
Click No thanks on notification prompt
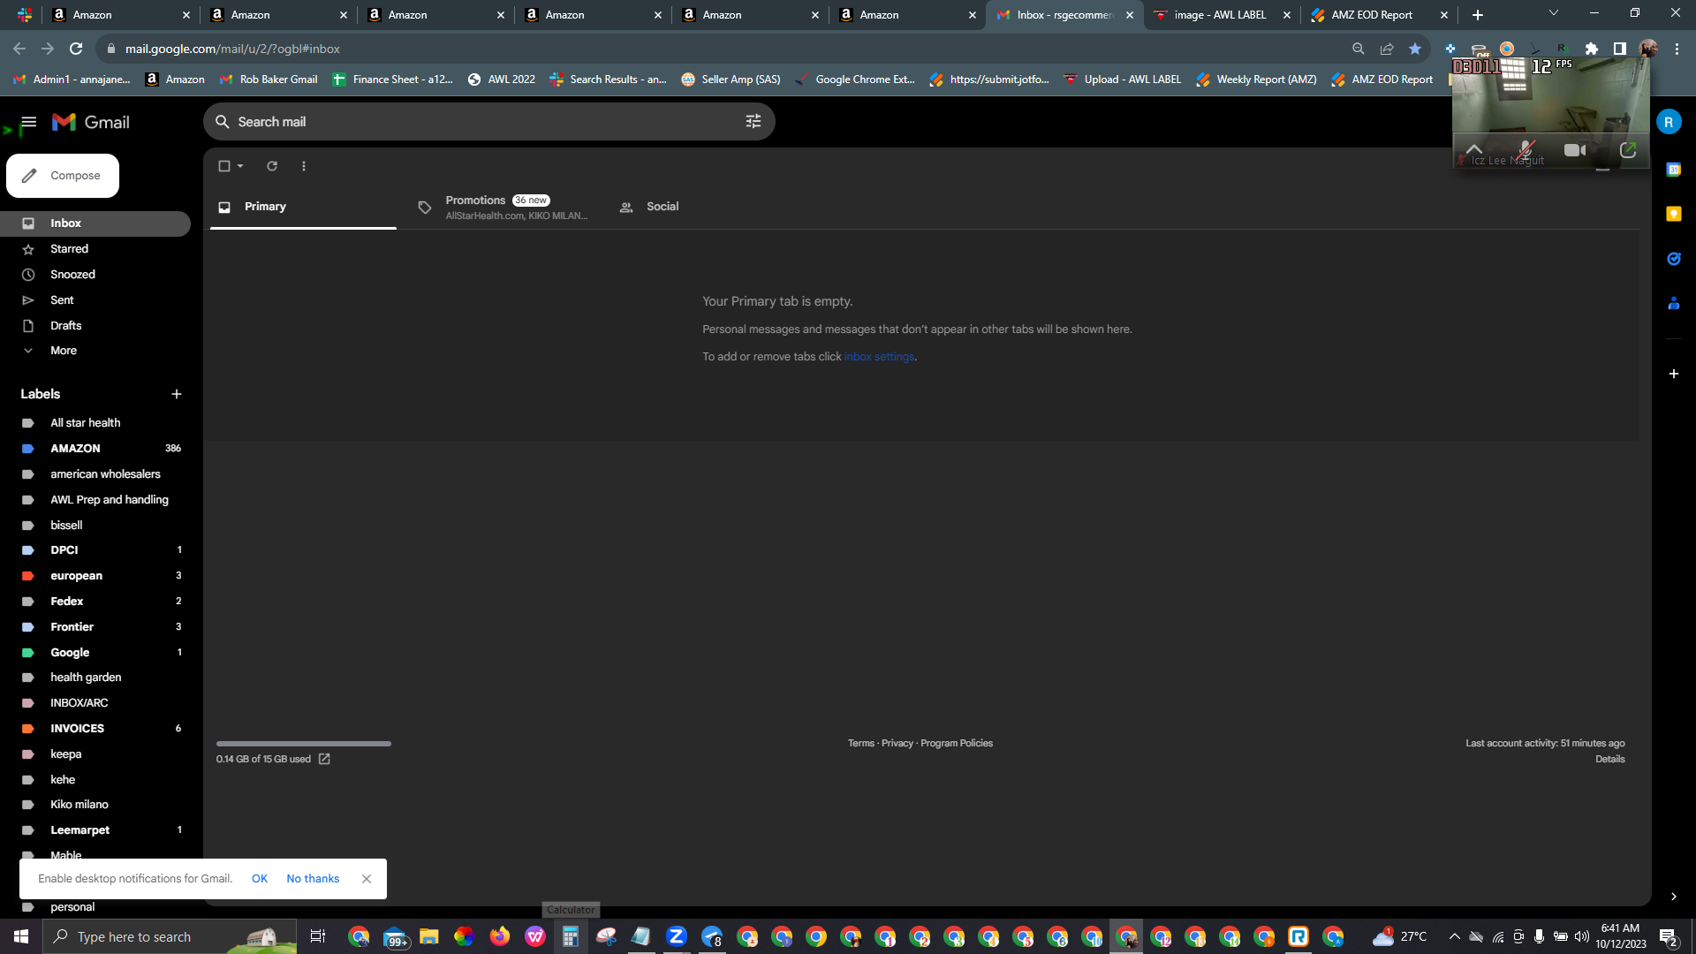pos(313,879)
